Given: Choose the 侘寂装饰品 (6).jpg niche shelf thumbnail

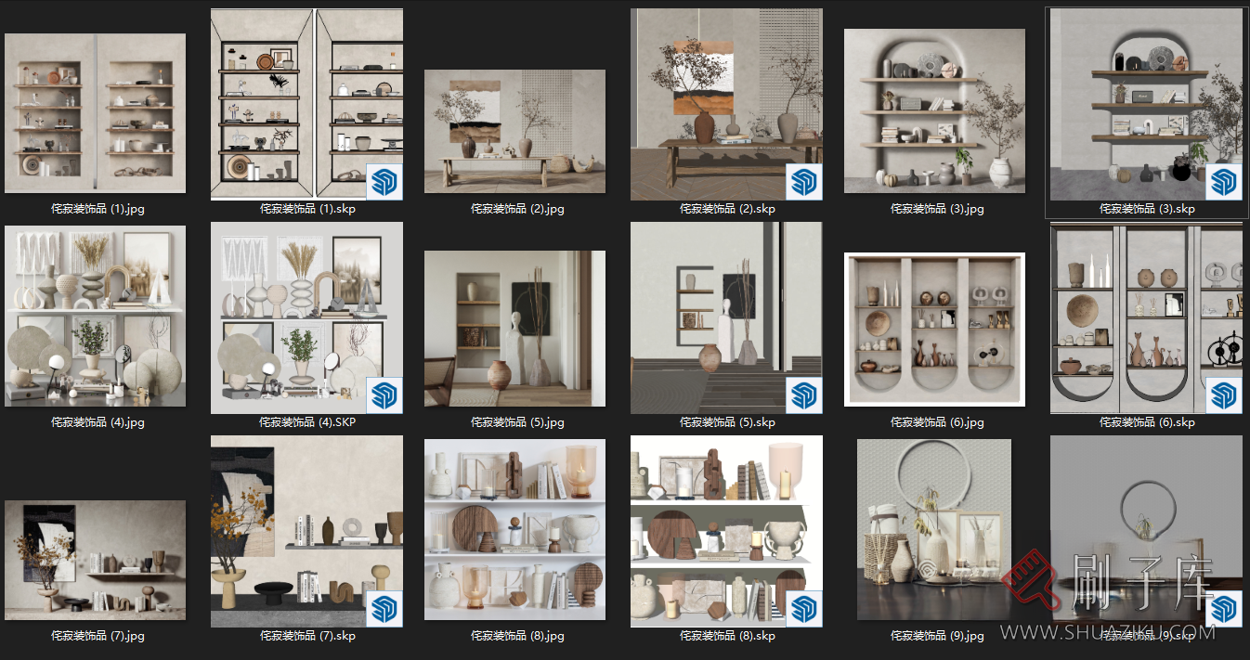Looking at the screenshot, I should tap(934, 329).
